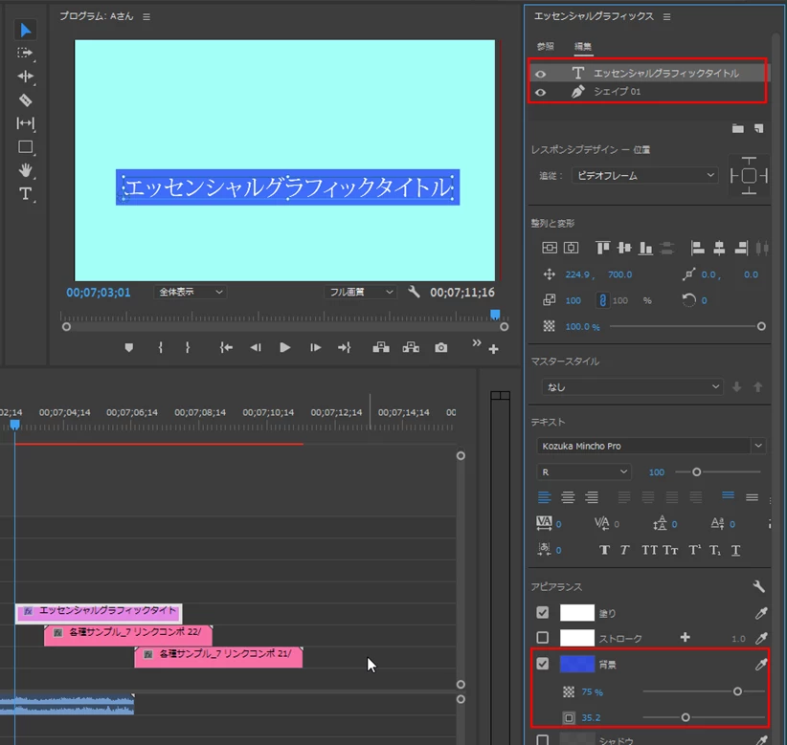Open the font style R dropdown
Image resolution: width=787 pixels, height=745 pixels.
[584, 471]
